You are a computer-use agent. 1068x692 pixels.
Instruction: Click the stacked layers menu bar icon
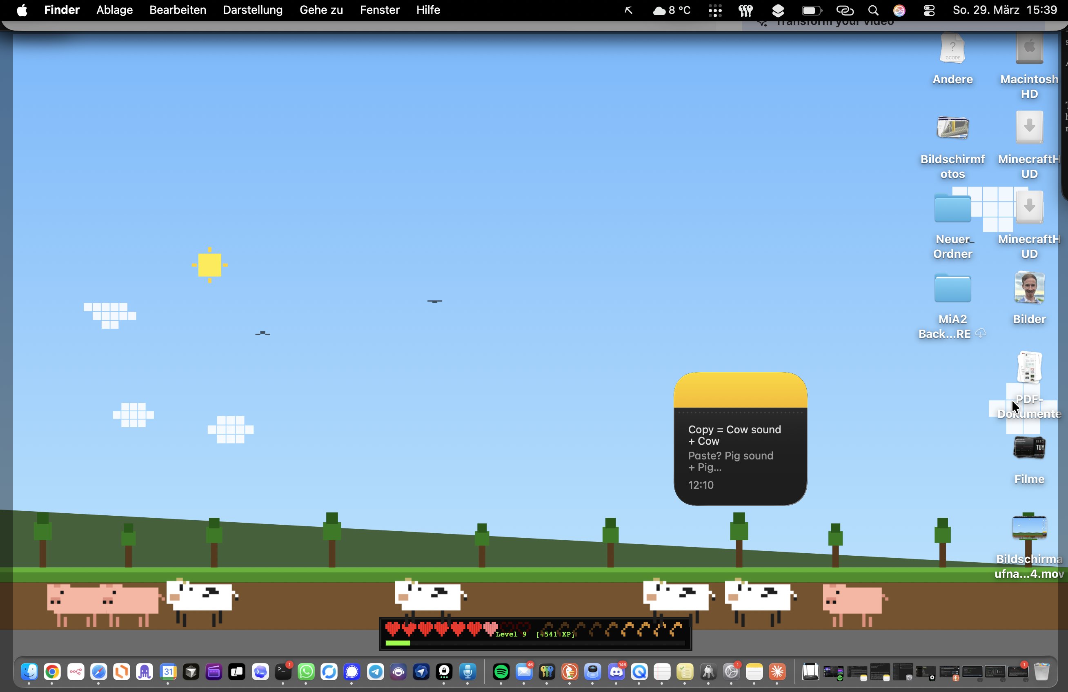(x=779, y=11)
